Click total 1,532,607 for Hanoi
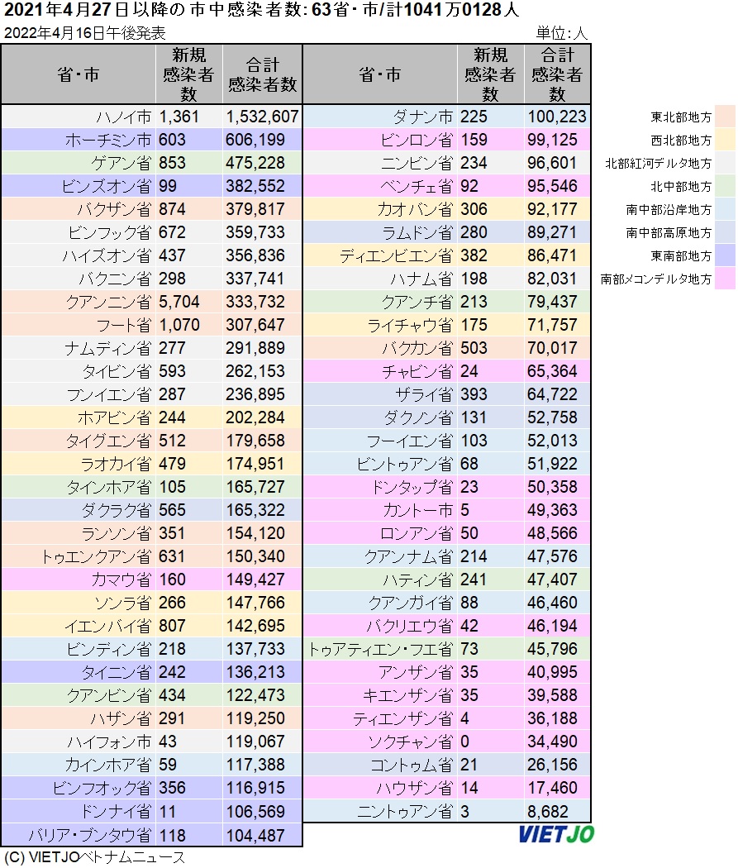 click(262, 117)
